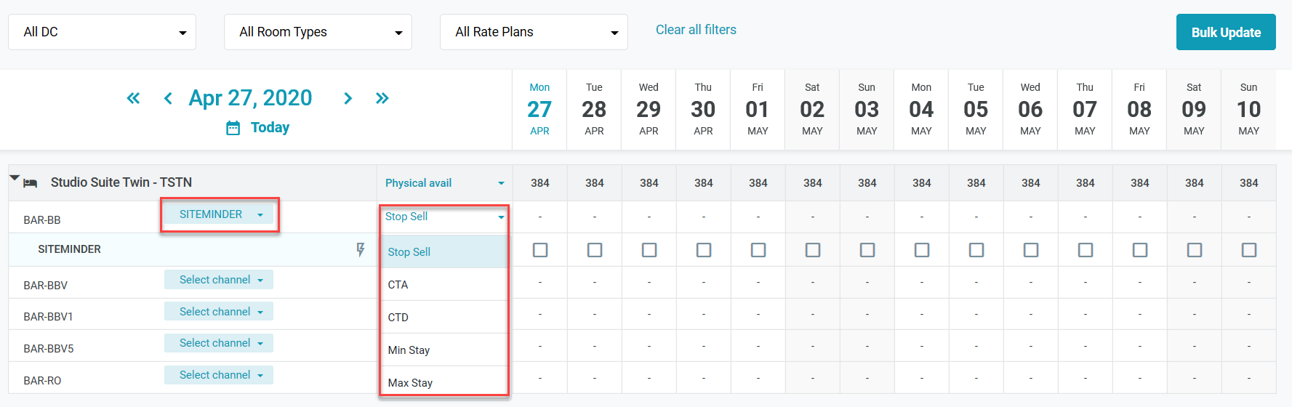
Task: Open the All Room Types dropdown
Action: tap(318, 32)
